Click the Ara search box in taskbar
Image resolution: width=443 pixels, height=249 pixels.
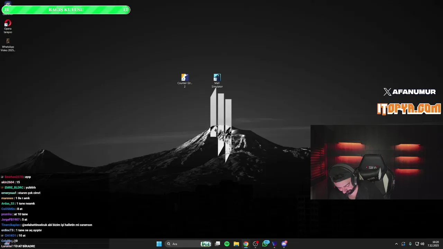coord(189,244)
